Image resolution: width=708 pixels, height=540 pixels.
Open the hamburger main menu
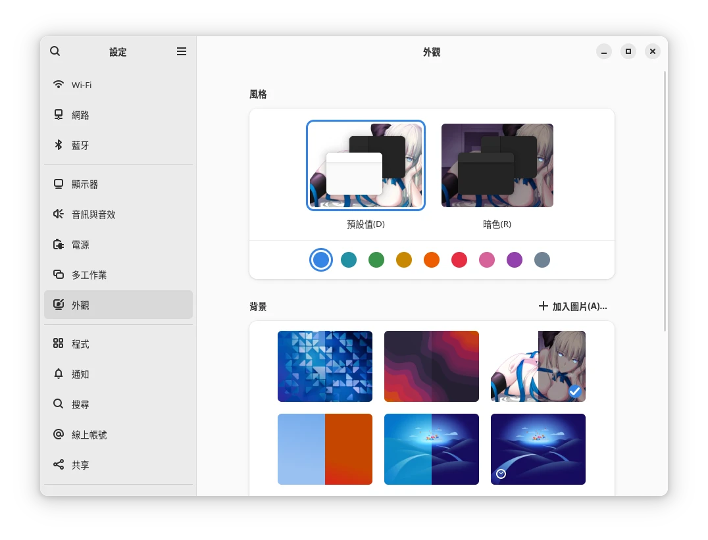[x=182, y=51]
